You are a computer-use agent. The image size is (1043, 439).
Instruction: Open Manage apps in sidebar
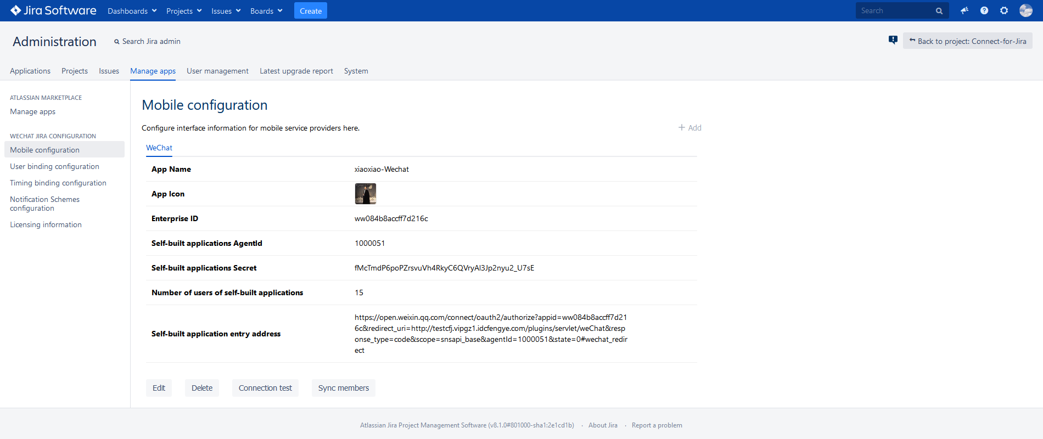[32, 111]
